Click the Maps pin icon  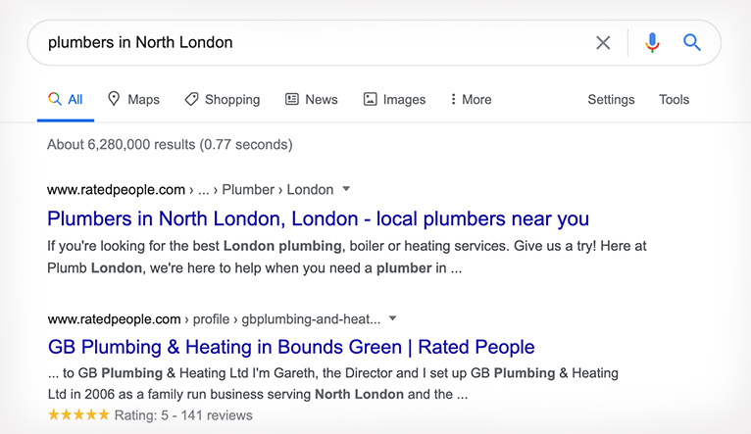click(114, 99)
